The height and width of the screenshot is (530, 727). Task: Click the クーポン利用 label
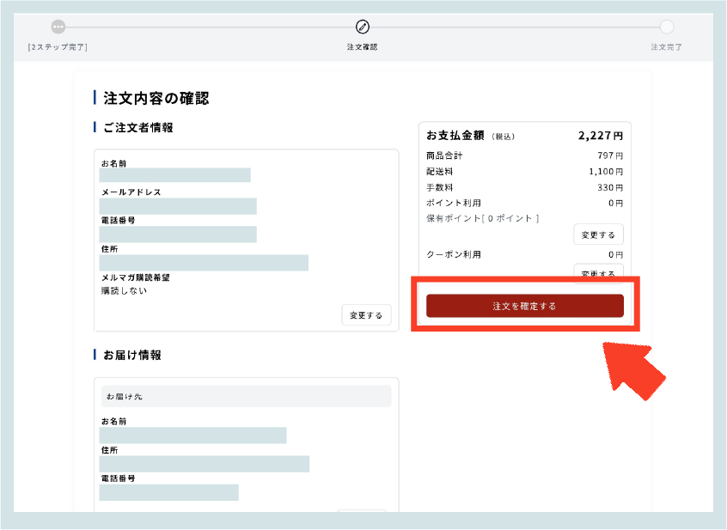click(x=454, y=254)
